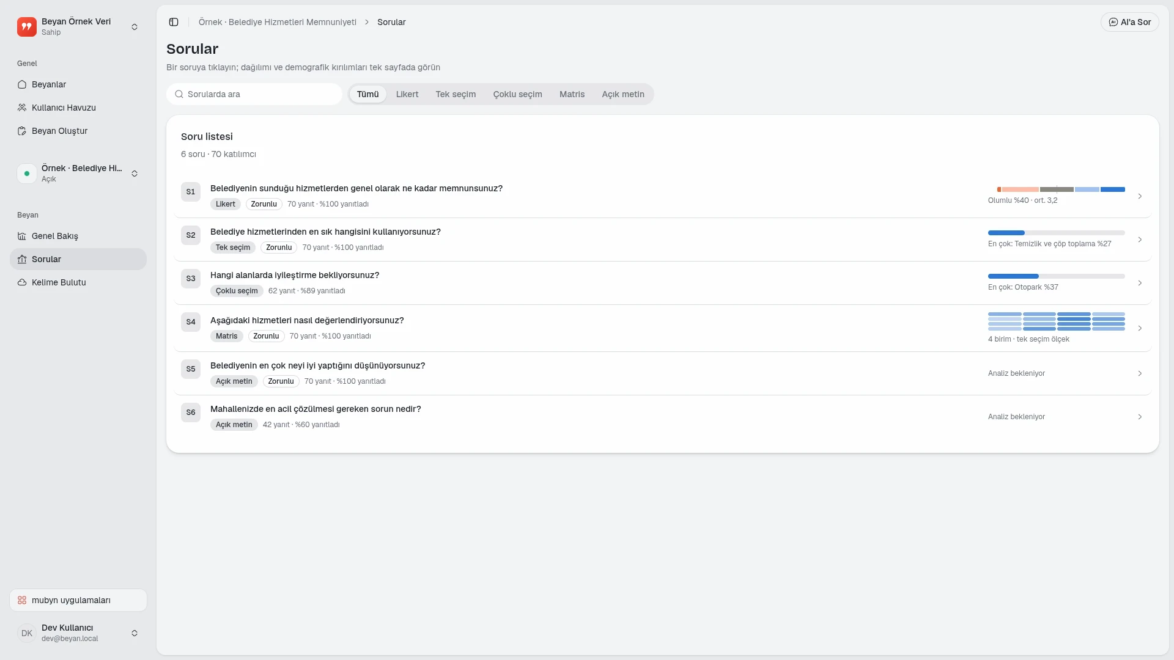This screenshot has width=1174, height=660.
Task: Open S1 details via its chevron arrow
Action: click(x=1140, y=196)
